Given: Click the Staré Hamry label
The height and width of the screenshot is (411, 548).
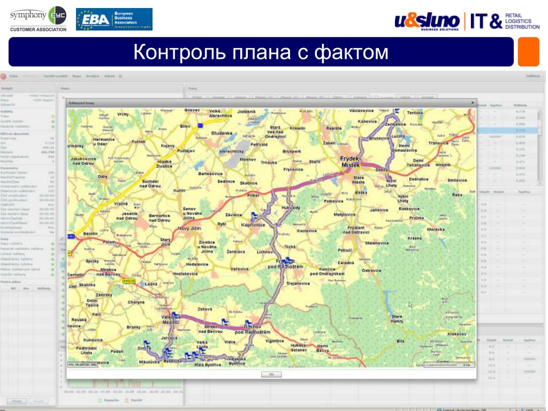Looking at the screenshot, I should 397,319.
